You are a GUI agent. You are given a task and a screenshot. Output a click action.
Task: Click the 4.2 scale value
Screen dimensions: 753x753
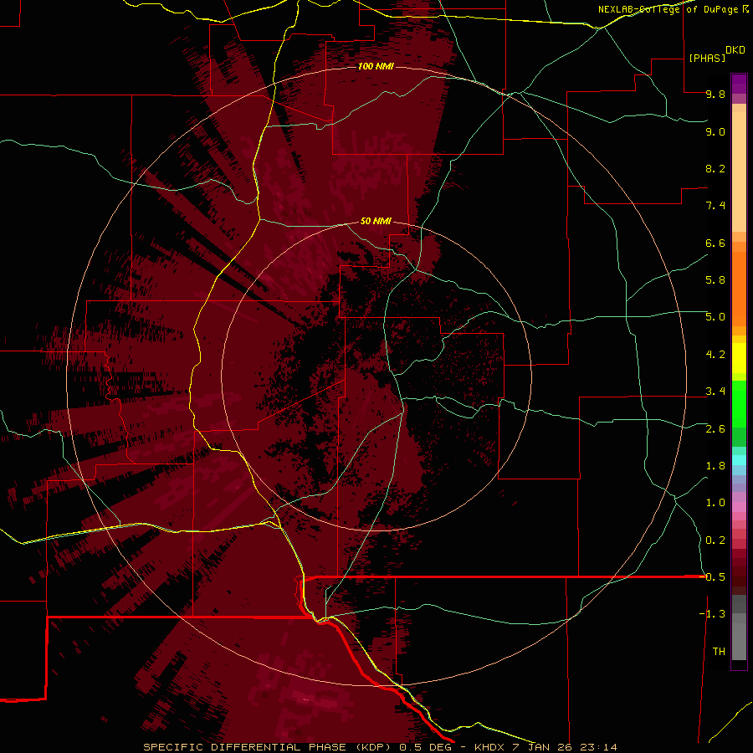[715, 355]
